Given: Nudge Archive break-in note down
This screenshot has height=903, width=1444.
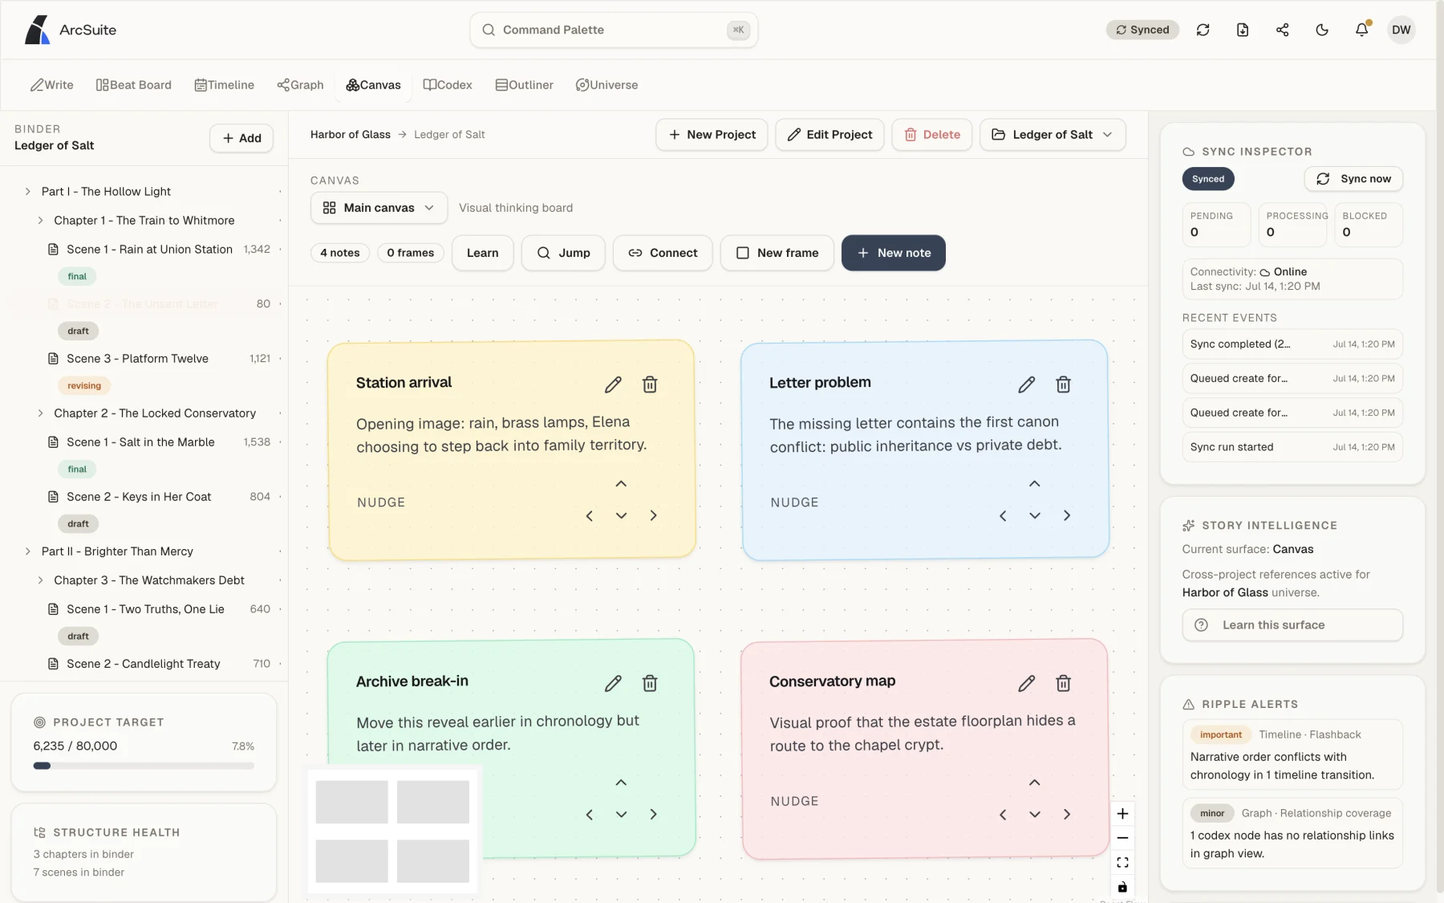Looking at the screenshot, I should (621, 814).
